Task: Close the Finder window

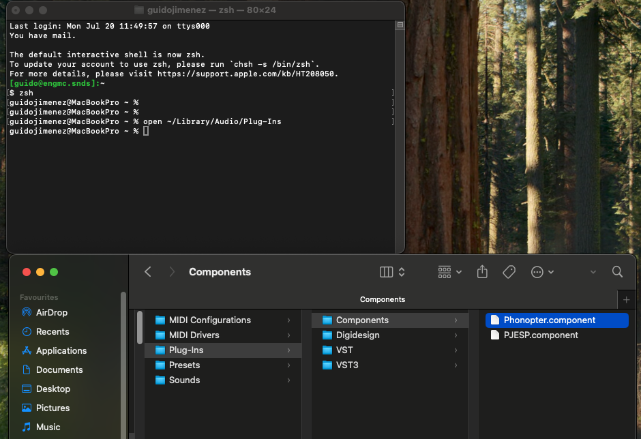Action: point(27,272)
